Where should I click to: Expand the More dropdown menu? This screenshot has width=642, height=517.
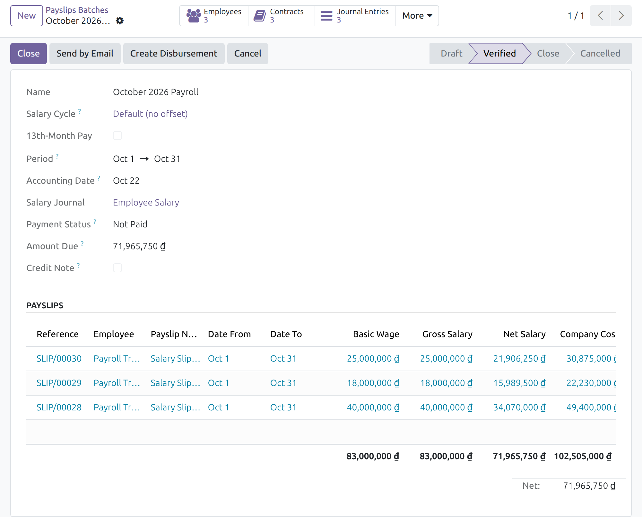tap(417, 16)
